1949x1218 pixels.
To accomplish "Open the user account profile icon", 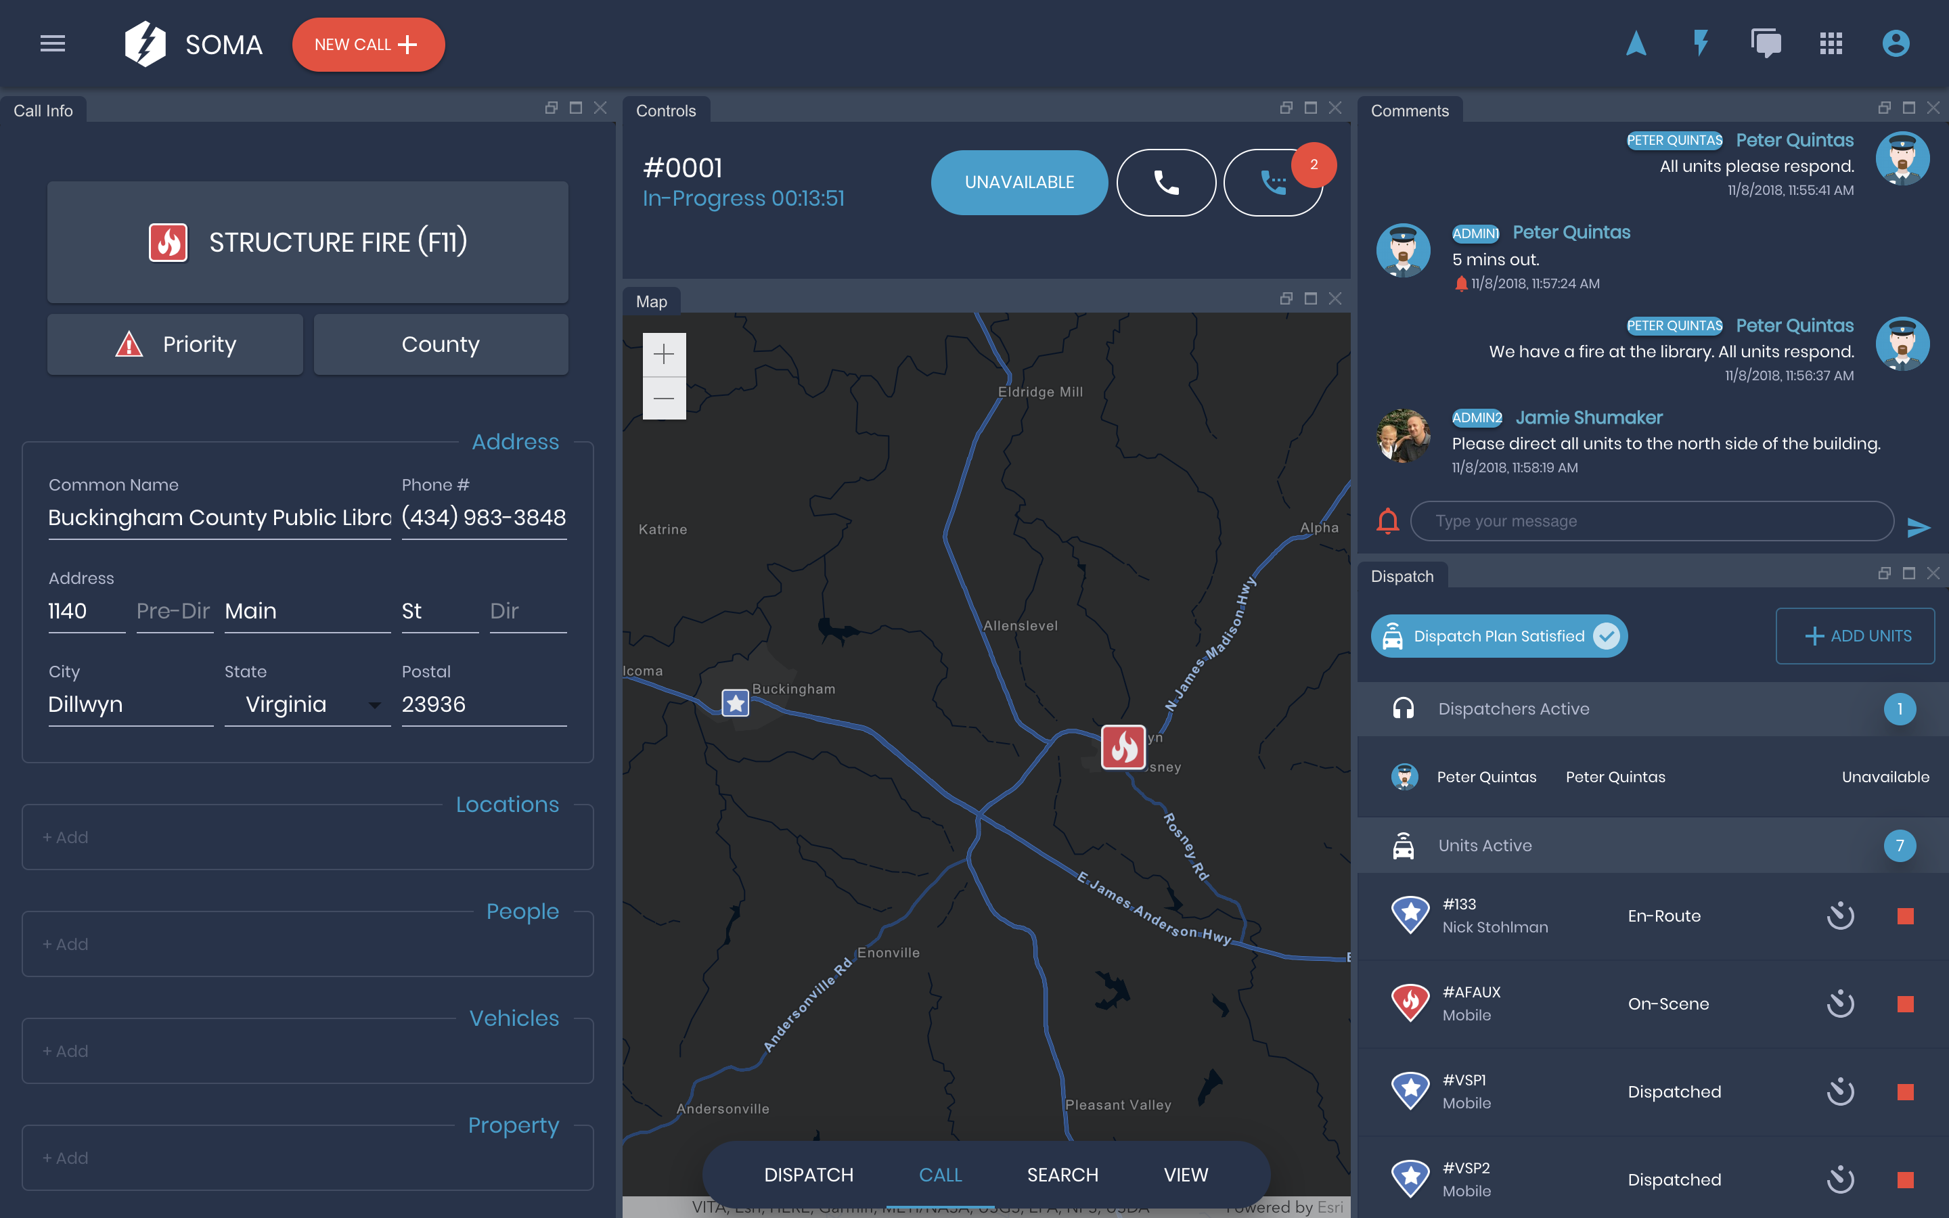I will tap(1895, 43).
